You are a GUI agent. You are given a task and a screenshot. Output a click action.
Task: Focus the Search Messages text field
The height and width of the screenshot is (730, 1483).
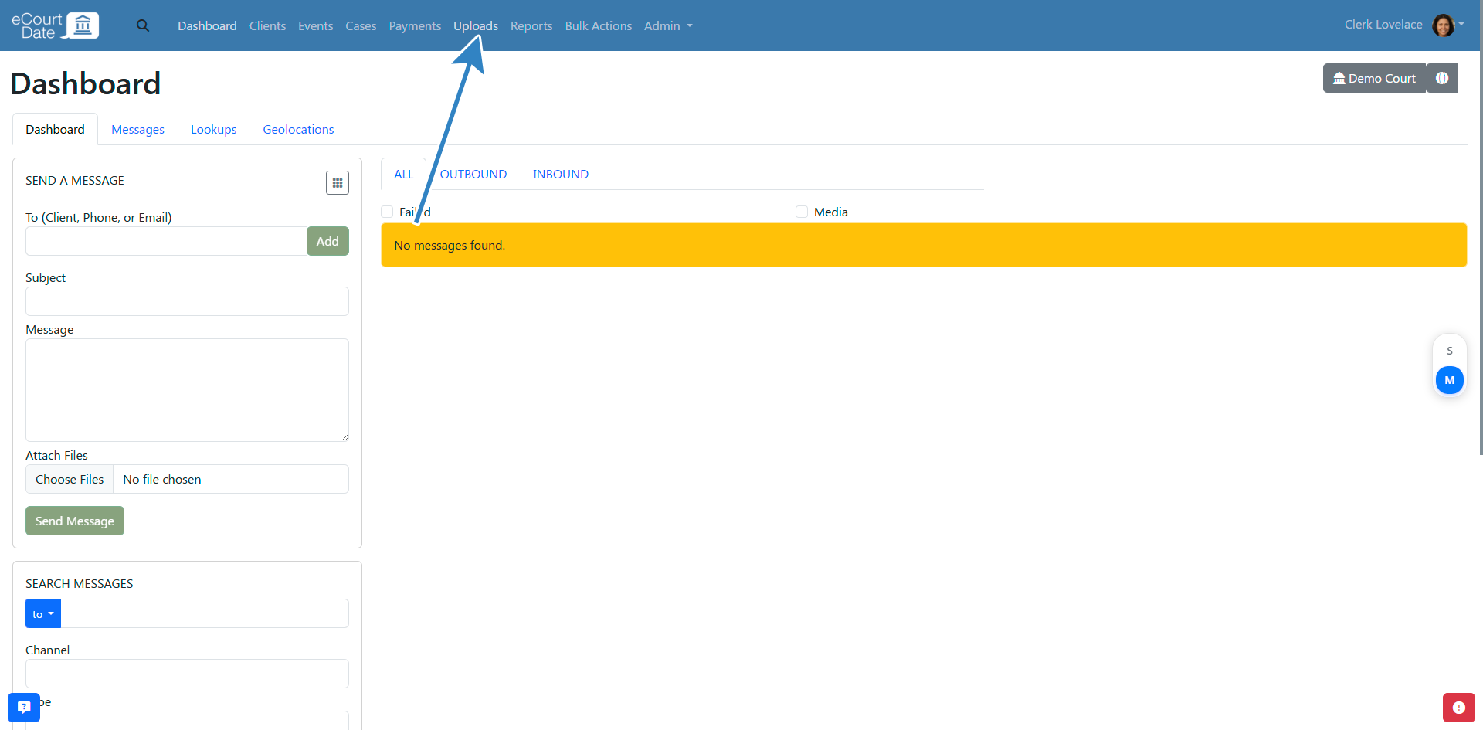[205, 613]
